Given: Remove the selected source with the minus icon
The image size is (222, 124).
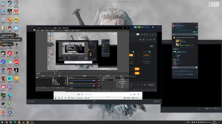Looking at the screenshot, I should (x=56, y=88).
